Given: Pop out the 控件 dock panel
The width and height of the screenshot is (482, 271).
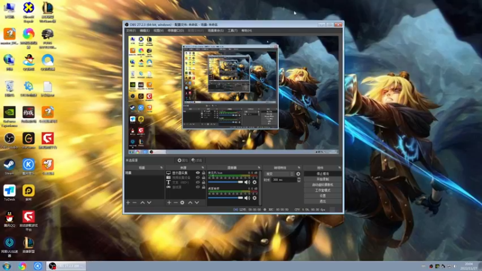Looking at the screenshot, I should (x=339, y=168).
